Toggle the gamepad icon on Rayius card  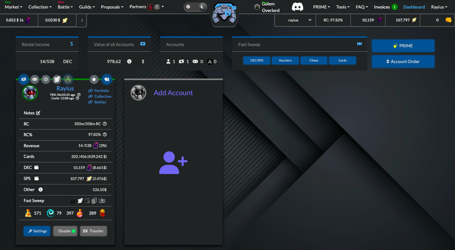[35, 79]
